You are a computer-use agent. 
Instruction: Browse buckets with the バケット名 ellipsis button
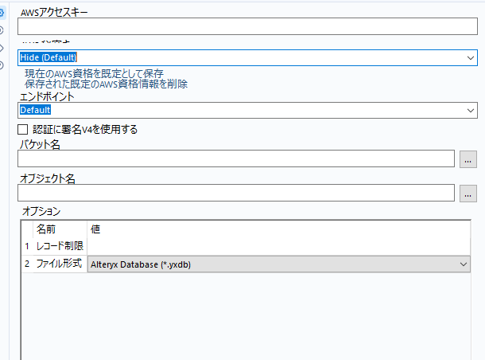(468, 159)
